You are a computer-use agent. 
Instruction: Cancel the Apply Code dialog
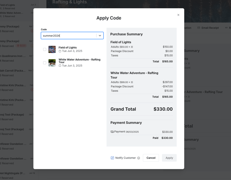(x=151, y=158)
